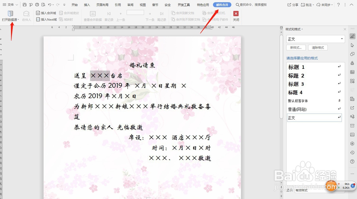357x199 pixels.
Task: Click the 婚礼请柬 title text
Action: click(x=142, y=66)
